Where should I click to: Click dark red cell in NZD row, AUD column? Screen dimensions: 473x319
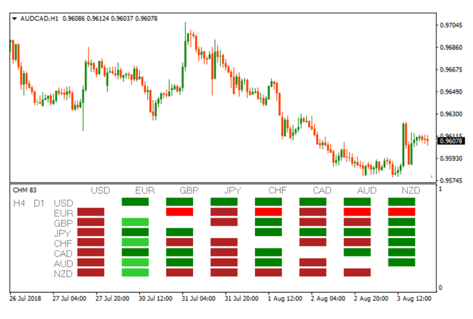point(357,272)
